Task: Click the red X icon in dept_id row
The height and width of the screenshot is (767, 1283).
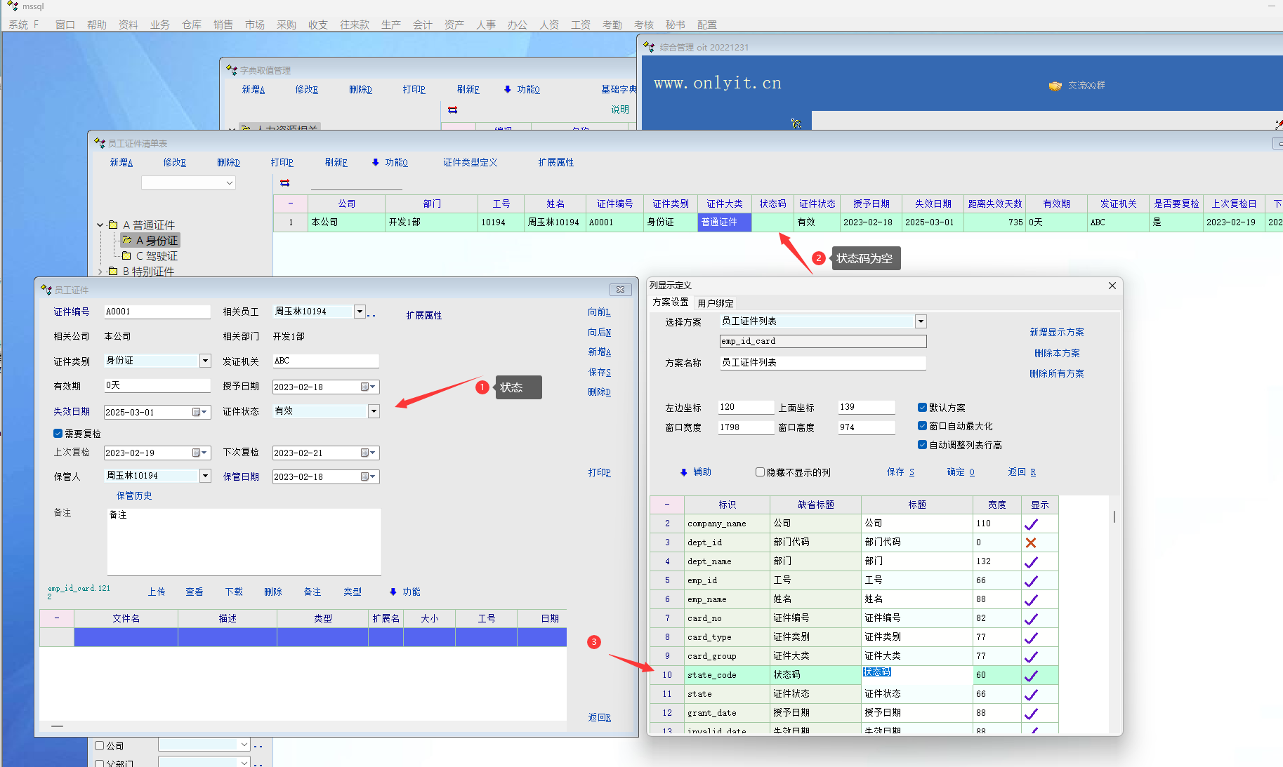Action: click(x=1030, y=542)
